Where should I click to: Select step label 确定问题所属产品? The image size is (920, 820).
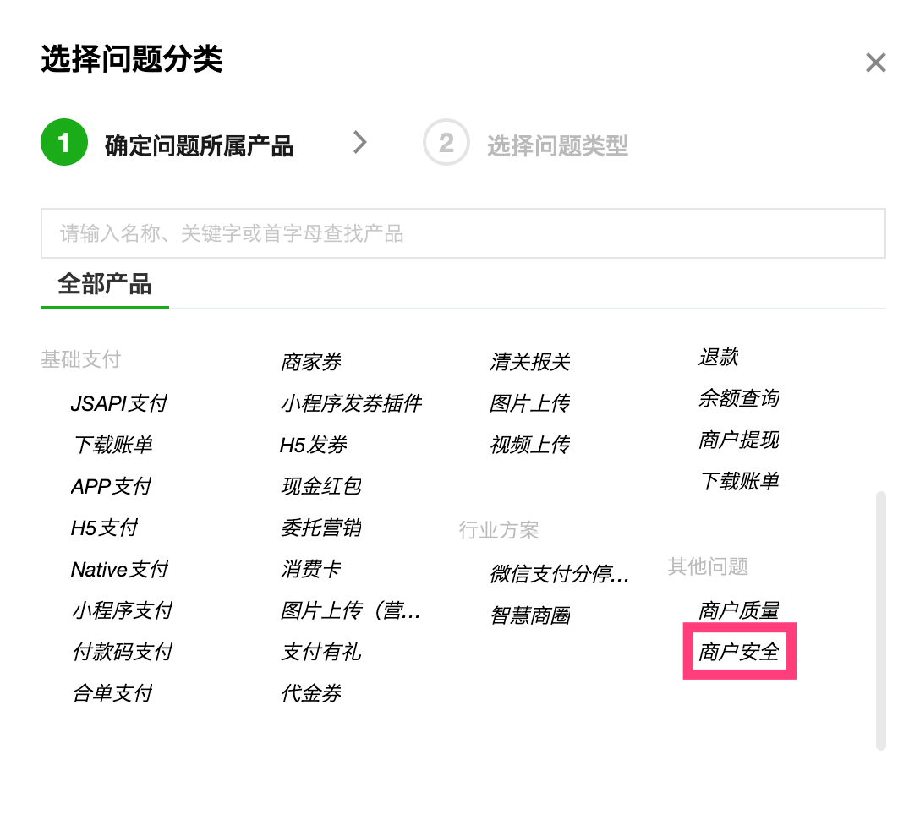coord(199,146)
